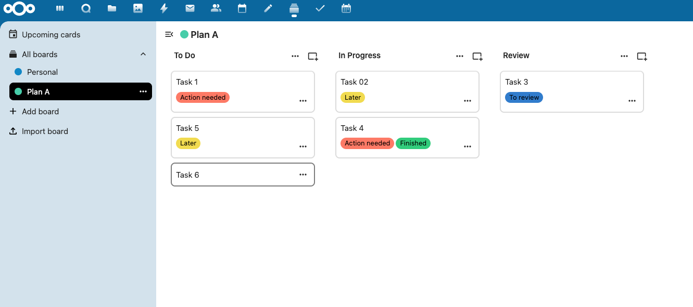The width and height of the screenshot is (693, 307).
Task: Open the Plan A board options menu
Action: pos(143,91)
